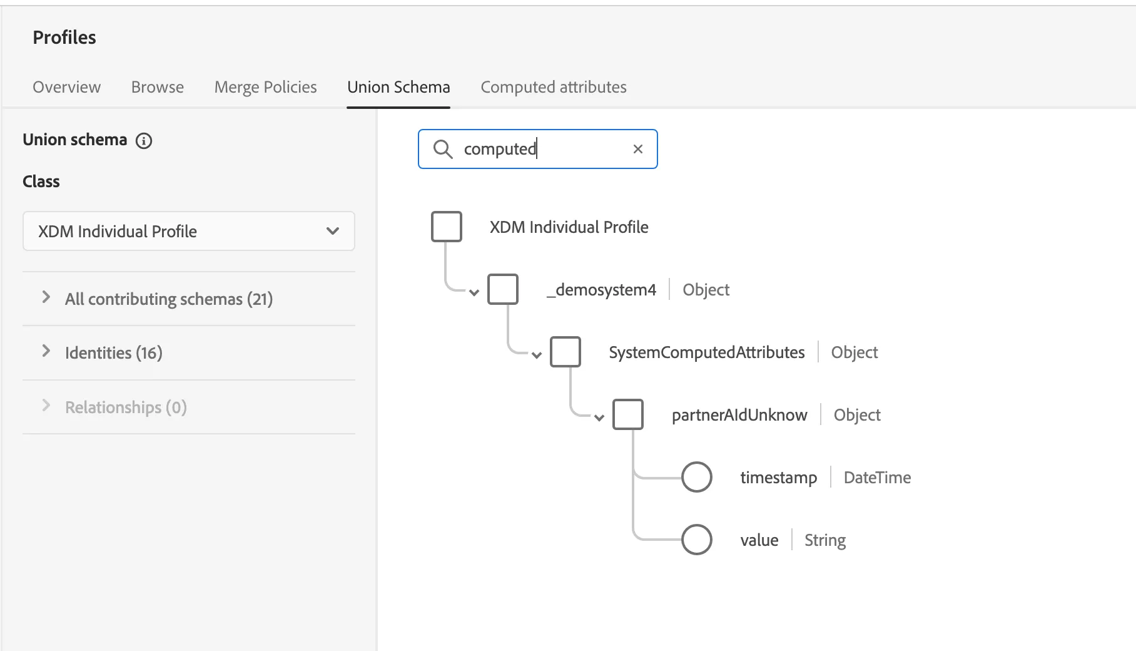Switch to the Overview tab
1136x651 pixels.
coord(66,87)
